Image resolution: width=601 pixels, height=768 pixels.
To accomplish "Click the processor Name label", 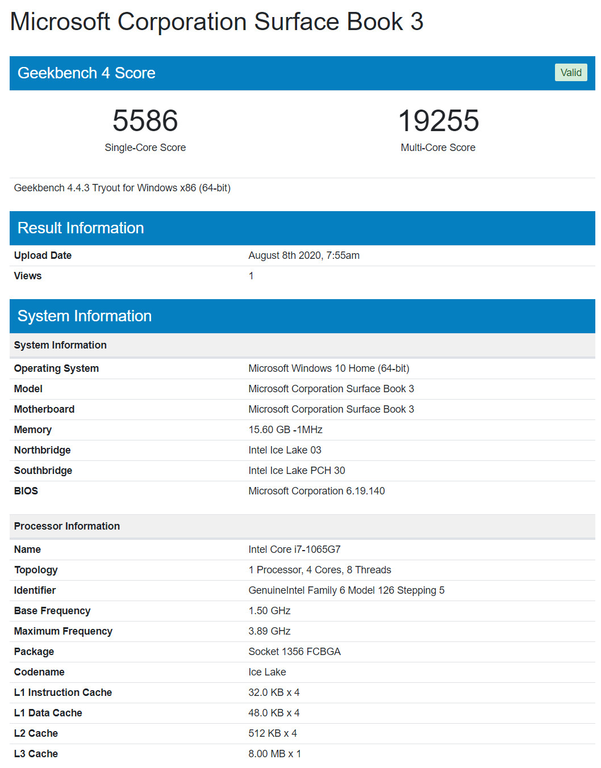I will [x=27, y=549].
